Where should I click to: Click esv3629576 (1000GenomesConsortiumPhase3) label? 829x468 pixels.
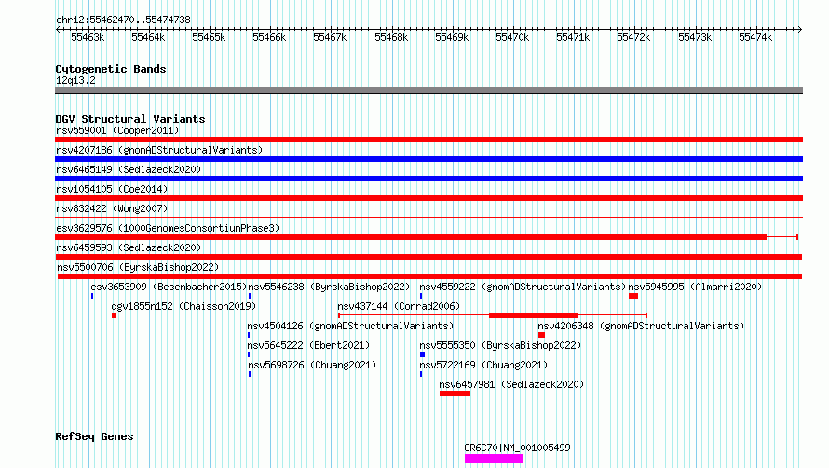pos(168,228)
